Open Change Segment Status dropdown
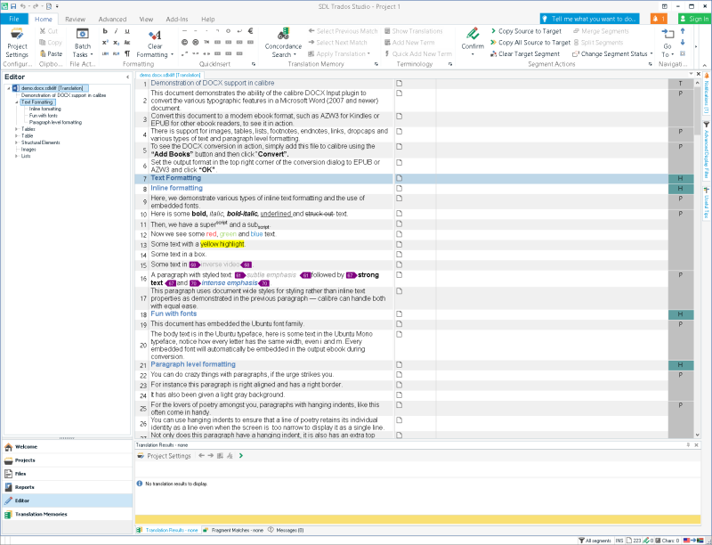712x545 pixels. [612, 53]
